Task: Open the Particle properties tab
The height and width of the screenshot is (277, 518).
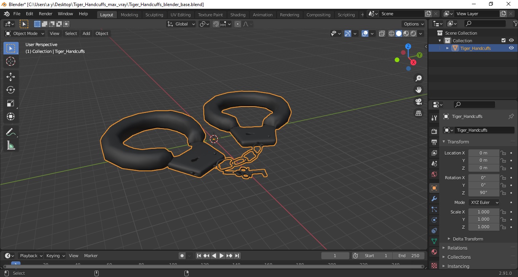Action: click(x=434, y=209)
